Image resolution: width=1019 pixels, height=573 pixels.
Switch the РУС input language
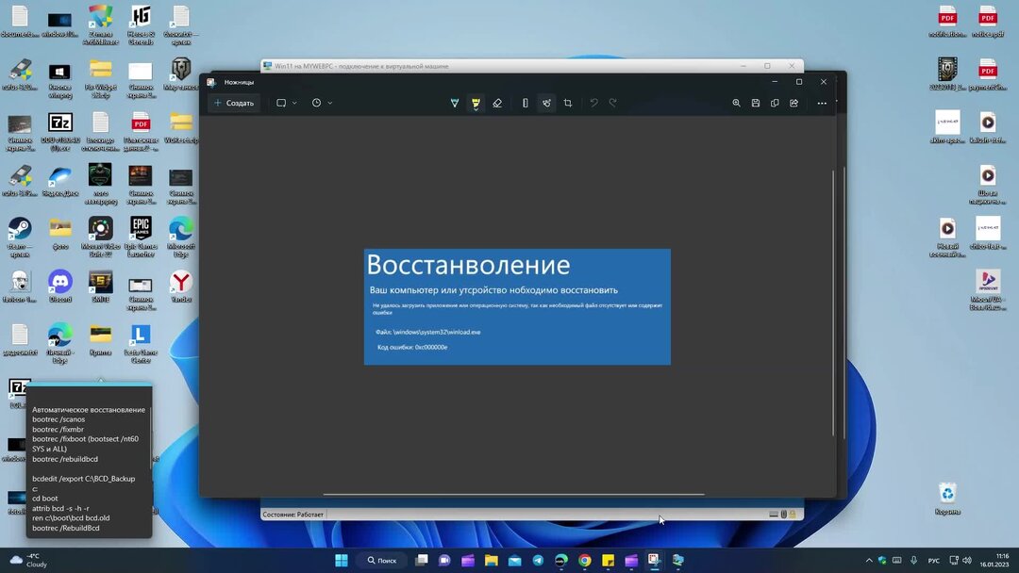934,560
